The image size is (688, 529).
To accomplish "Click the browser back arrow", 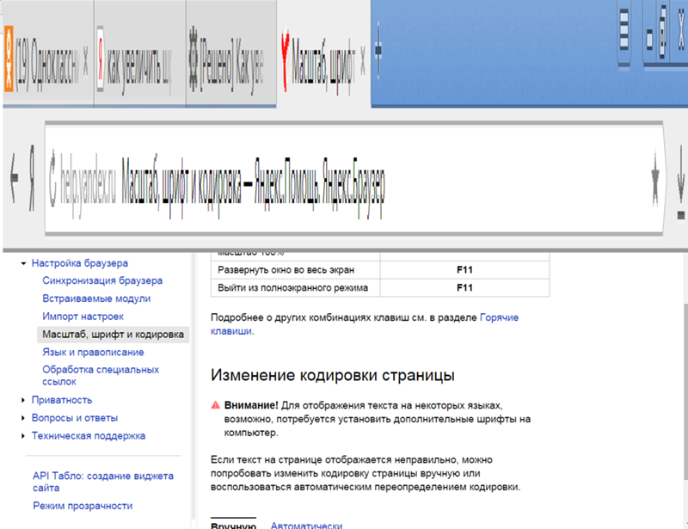I will [x=14, y=177].
